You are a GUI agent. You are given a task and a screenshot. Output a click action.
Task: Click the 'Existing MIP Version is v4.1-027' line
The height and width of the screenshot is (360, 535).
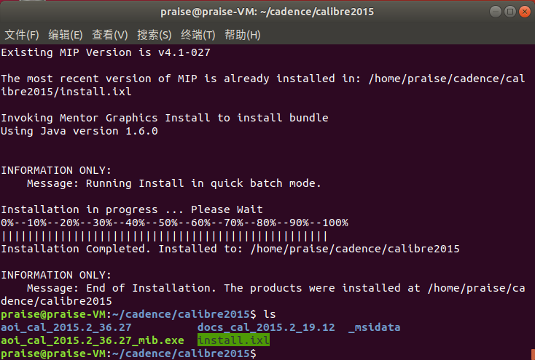tap(106, 52)
